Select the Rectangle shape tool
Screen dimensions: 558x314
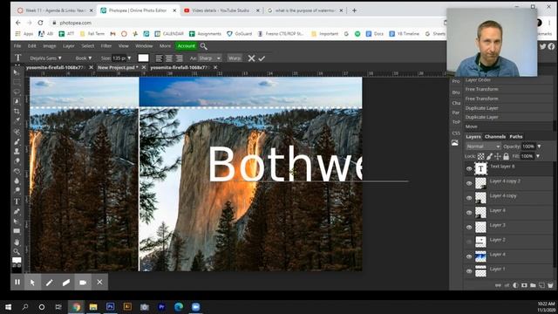(x=17, y=231)
